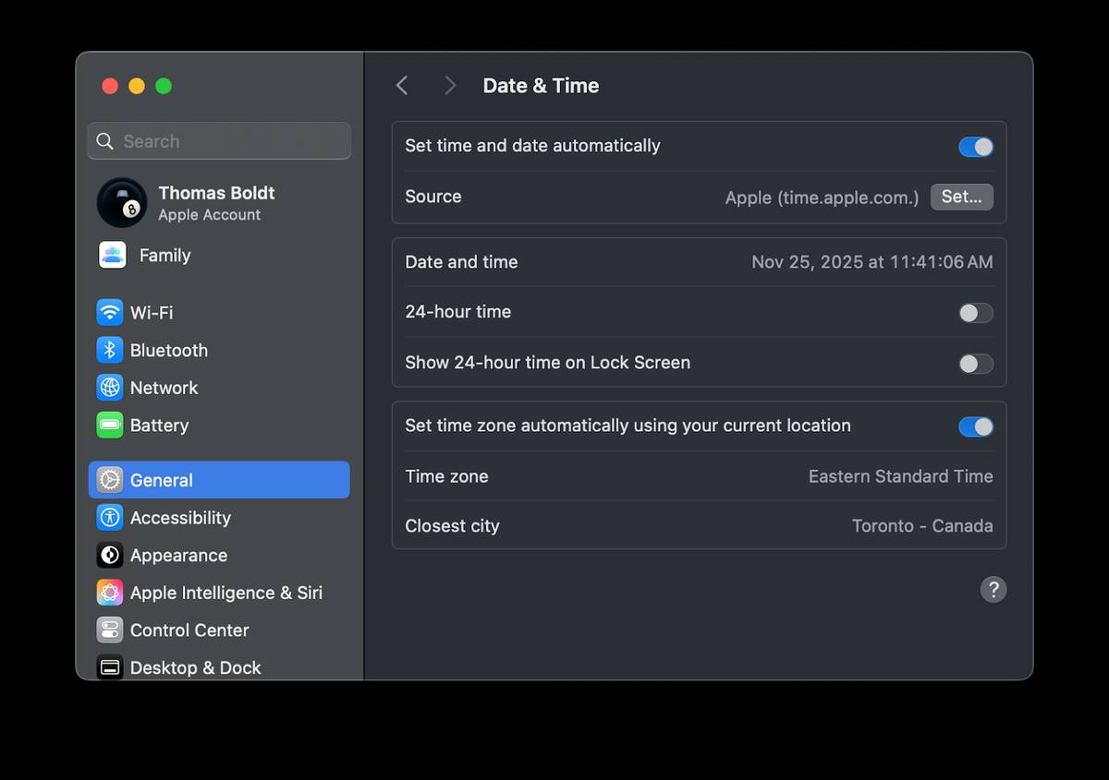This screenshot has width=1109, height=780.
Task: Disable Set time and date automatically
Action: click(x=975, y=147)
